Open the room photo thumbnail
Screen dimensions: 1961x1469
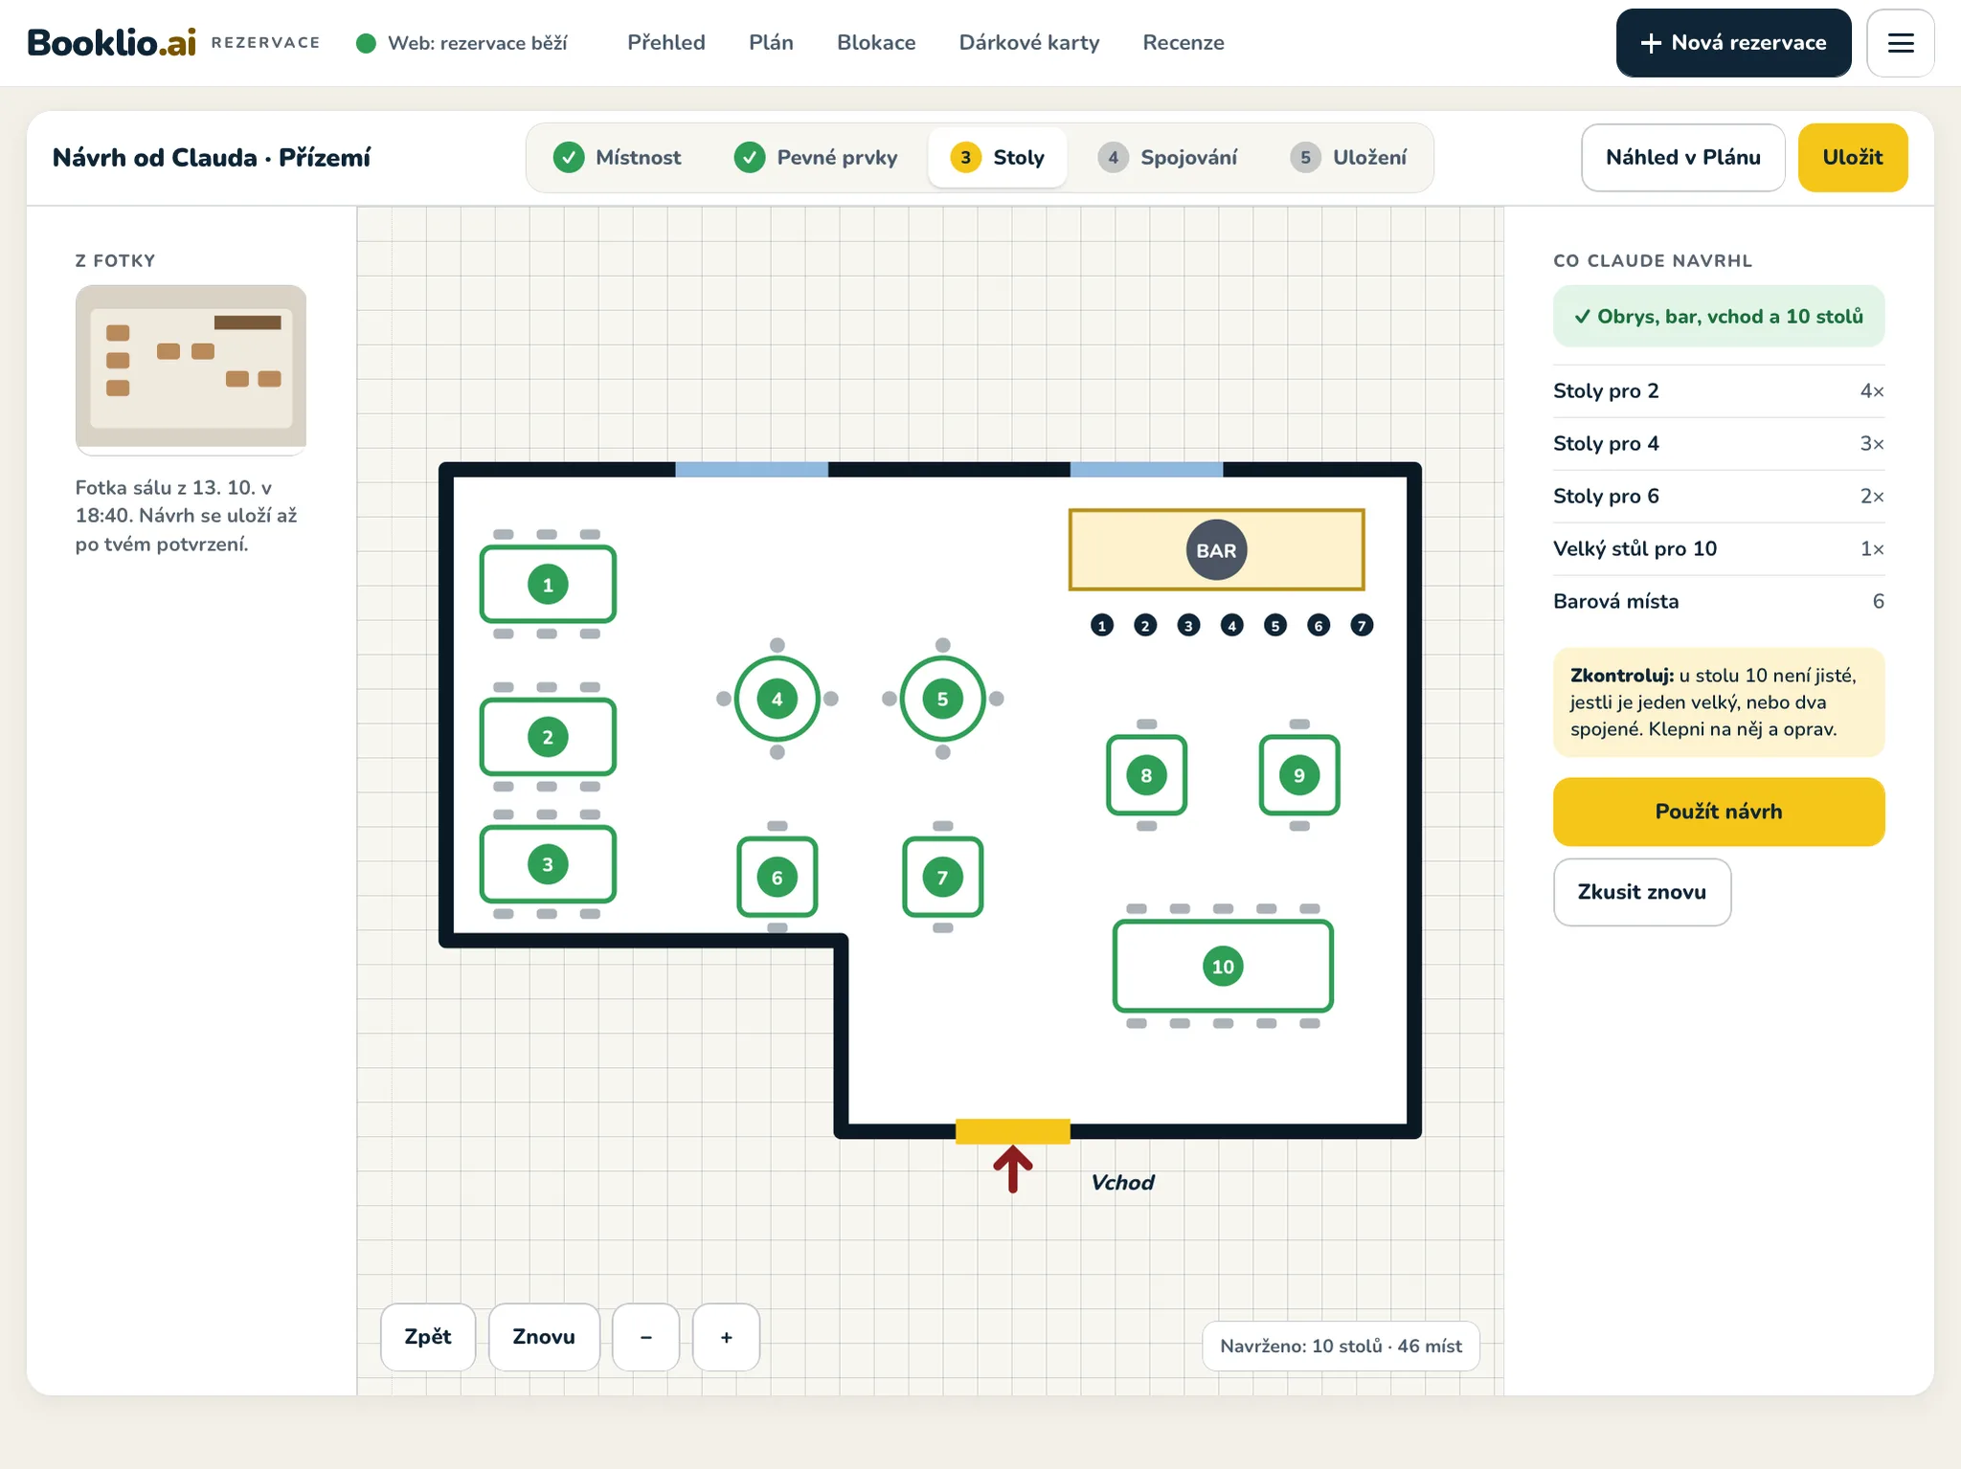[191, 368]
